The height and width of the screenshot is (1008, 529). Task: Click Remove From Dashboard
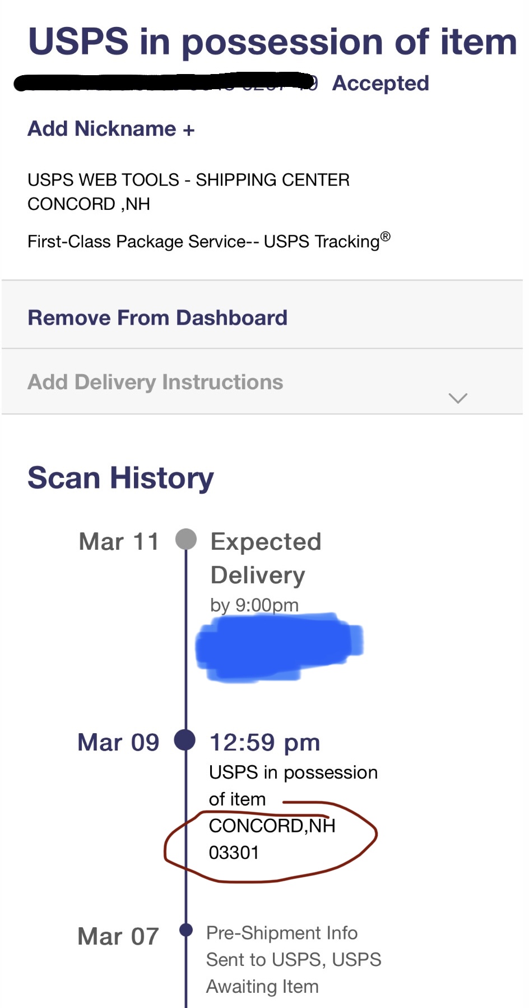point(157,318)
